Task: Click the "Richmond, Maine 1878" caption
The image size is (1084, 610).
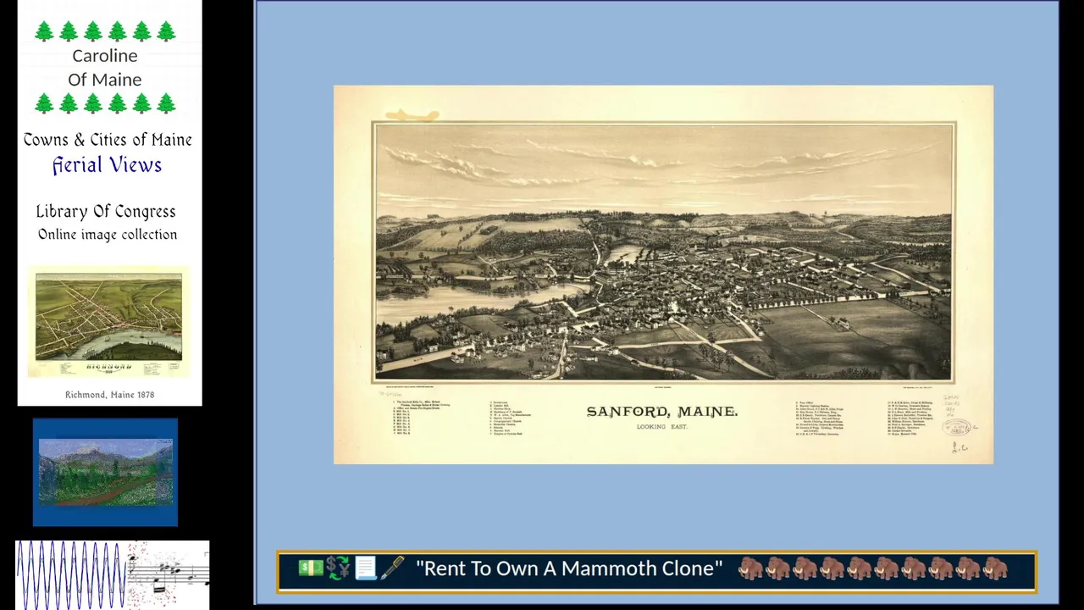Action: tap(109, 395)
